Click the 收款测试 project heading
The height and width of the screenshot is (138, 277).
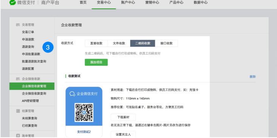point(74,76)
